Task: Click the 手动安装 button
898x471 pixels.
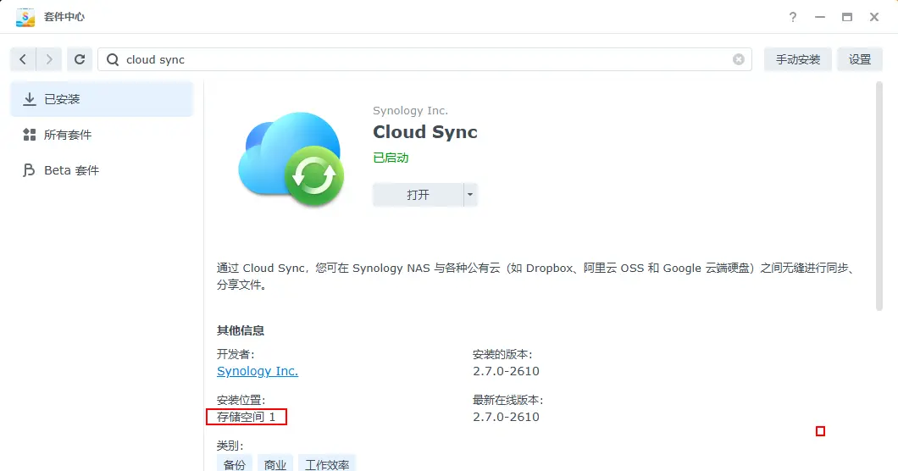Action: click(x=797, y=59)
